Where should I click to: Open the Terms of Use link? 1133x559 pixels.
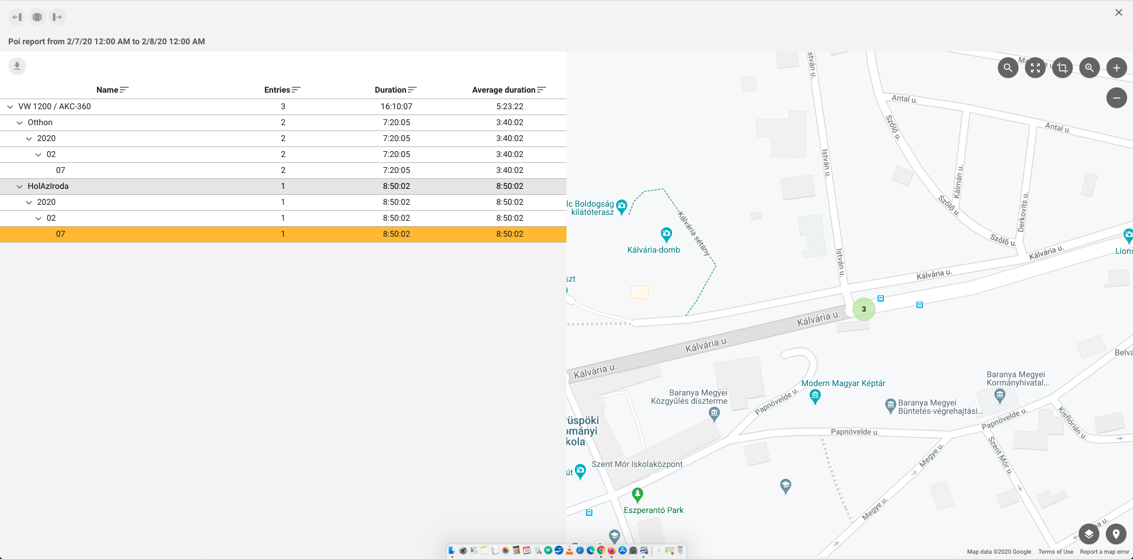[x=1056, y=552]
